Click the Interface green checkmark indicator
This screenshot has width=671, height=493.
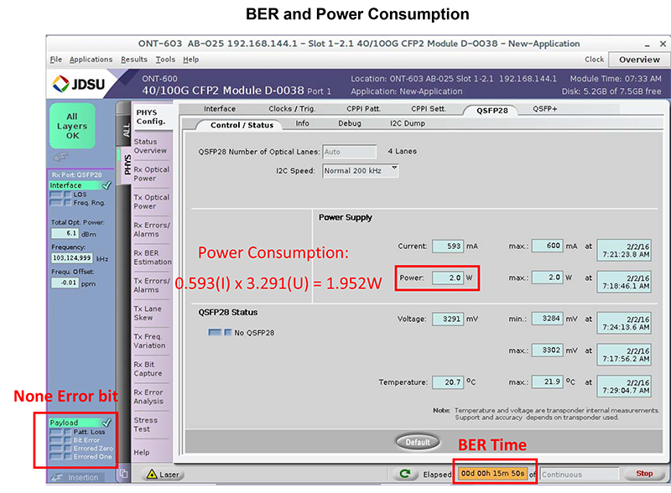[x=106, y=185]
